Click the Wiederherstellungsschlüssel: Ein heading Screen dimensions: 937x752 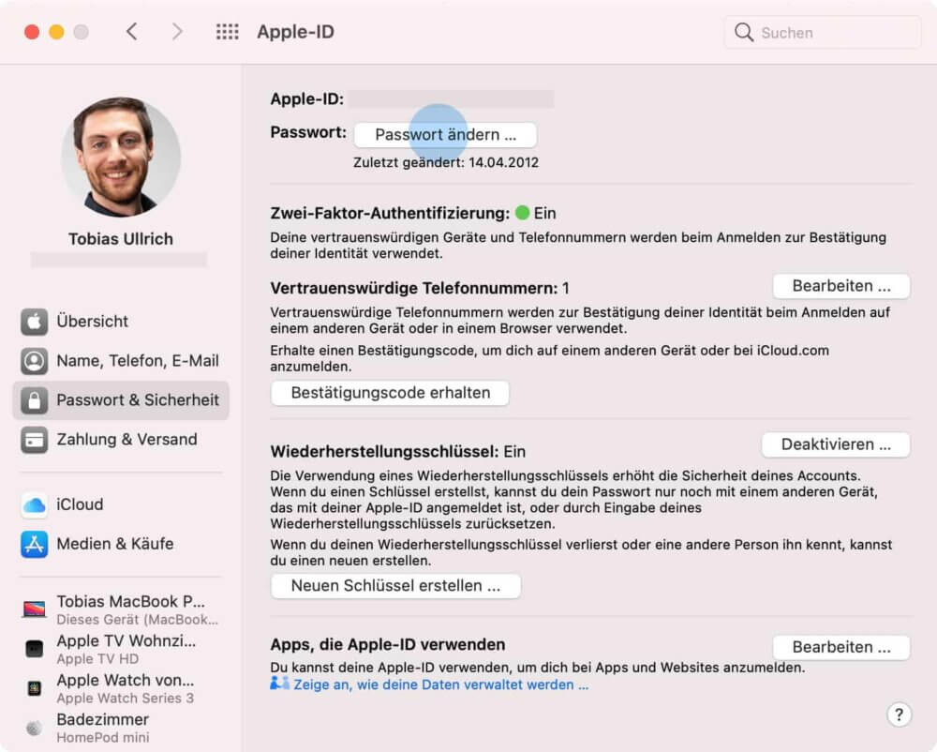(398, 452)
